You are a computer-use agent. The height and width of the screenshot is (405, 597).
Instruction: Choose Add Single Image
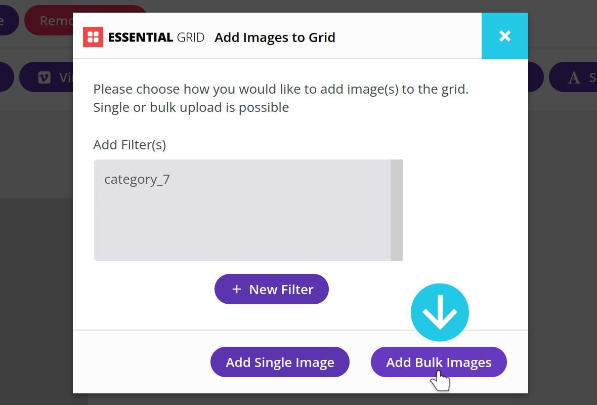[x=280, y=362]
